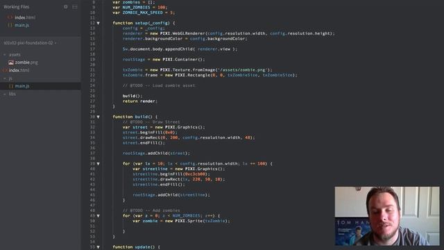Click 'var street = new PIXI.Graphics();' line
444x250 pixels.
coord(164,127)
